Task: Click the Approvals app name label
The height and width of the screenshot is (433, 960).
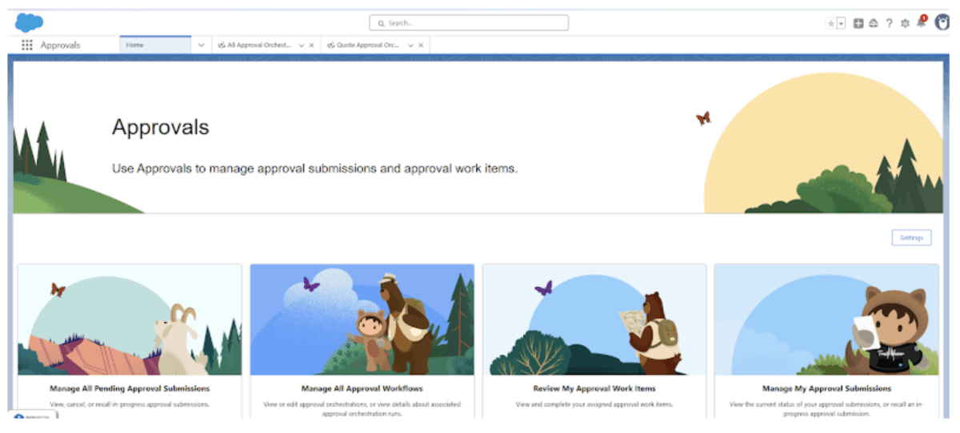Action: [x=61, y=46]
